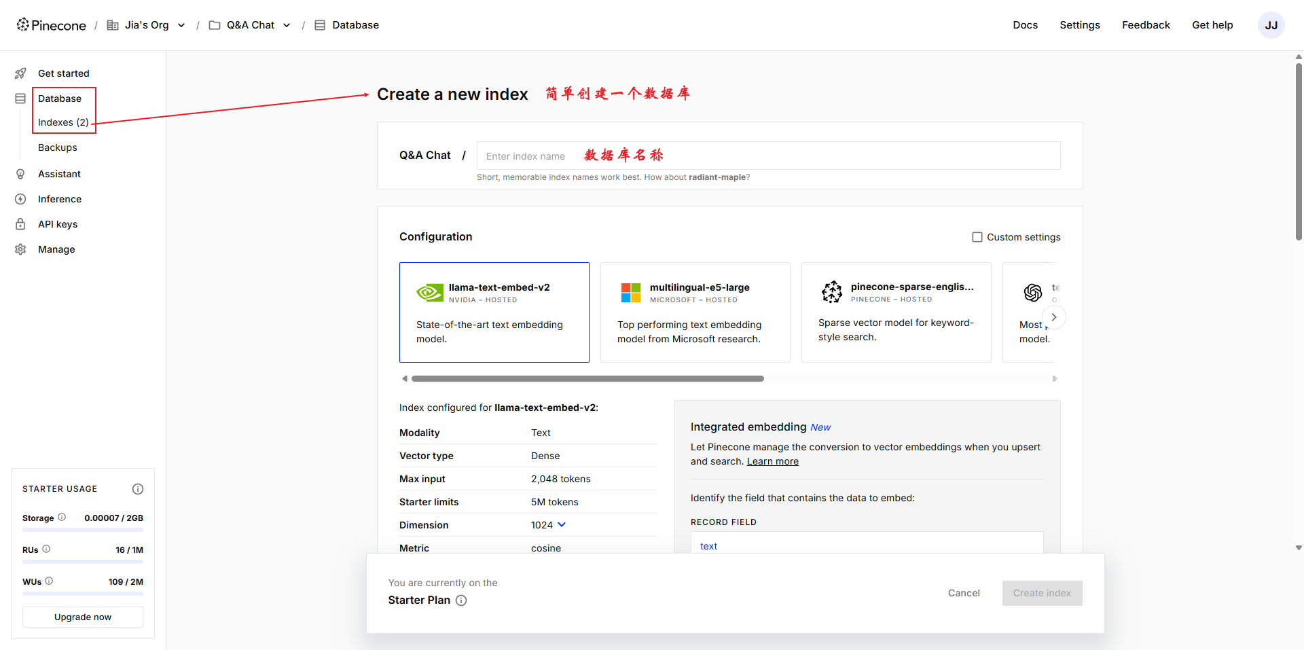Enable the Custom settings checkbox

click(x=977, y=237)
